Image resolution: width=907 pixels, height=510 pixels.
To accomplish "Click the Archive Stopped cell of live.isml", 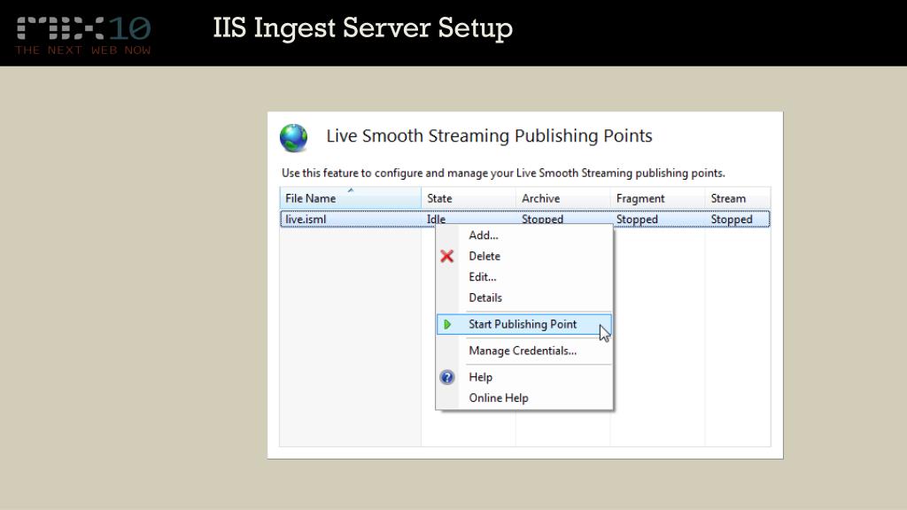I will point(542,220).
